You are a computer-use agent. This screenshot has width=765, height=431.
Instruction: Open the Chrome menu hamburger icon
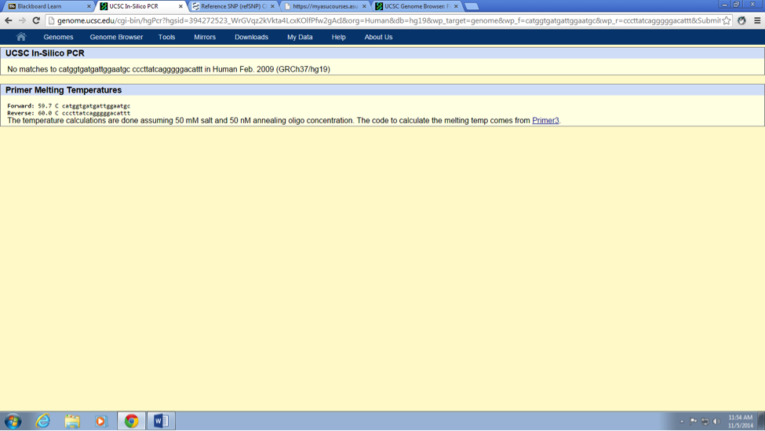coord(757,20)
